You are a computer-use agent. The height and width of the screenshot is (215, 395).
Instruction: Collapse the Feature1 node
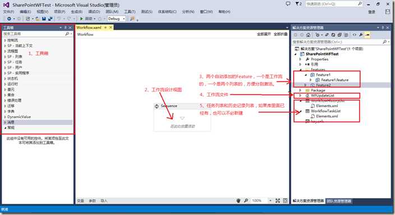pos(306,75)
